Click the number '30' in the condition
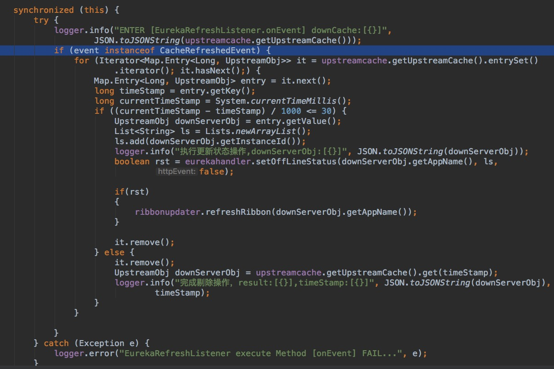 [326, 111]
